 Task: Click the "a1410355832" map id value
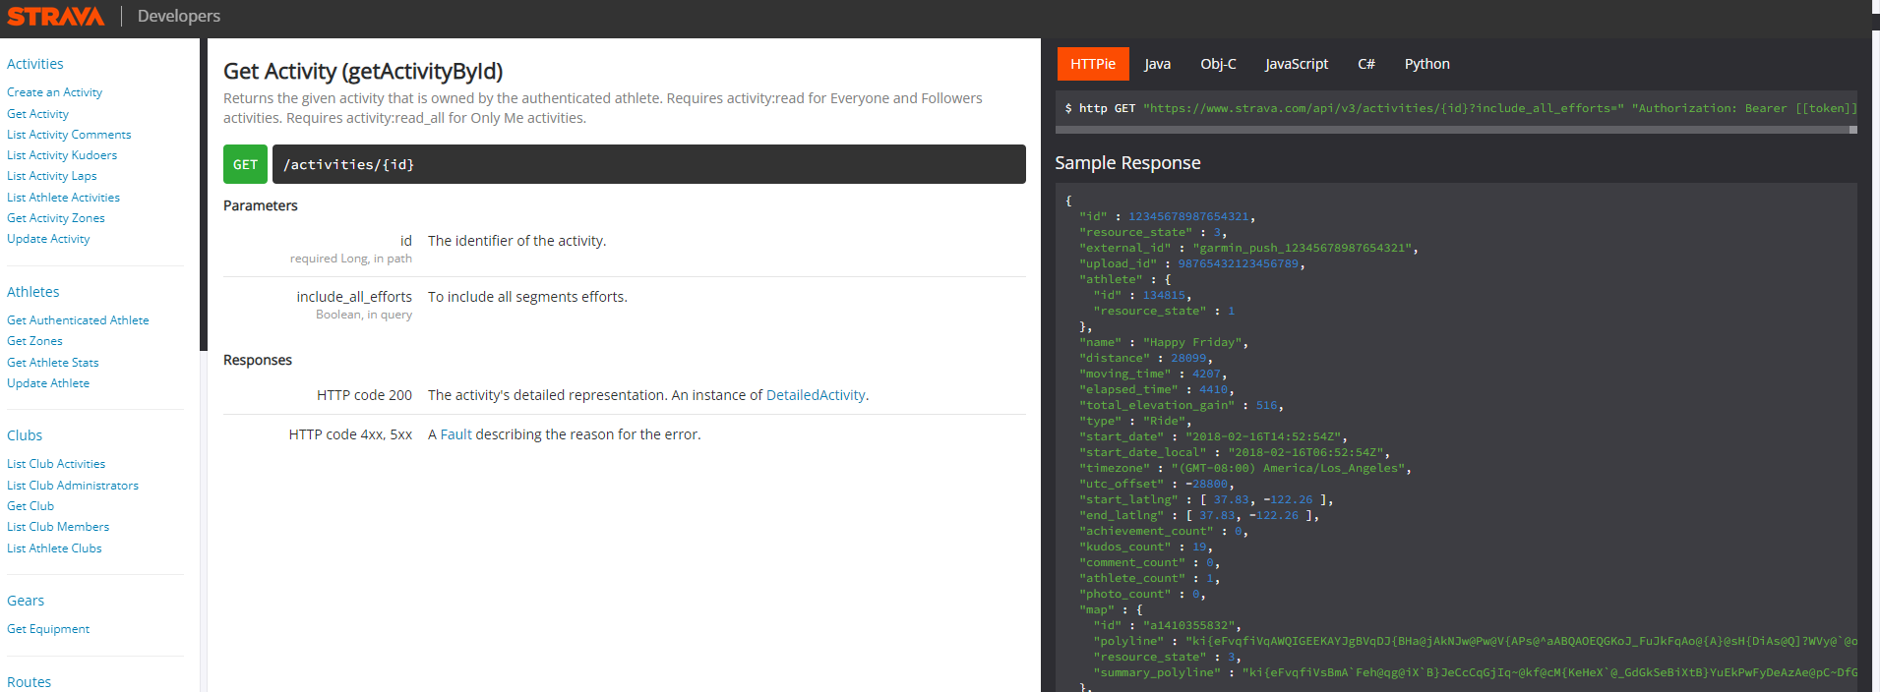click(x=1191, y=625)
